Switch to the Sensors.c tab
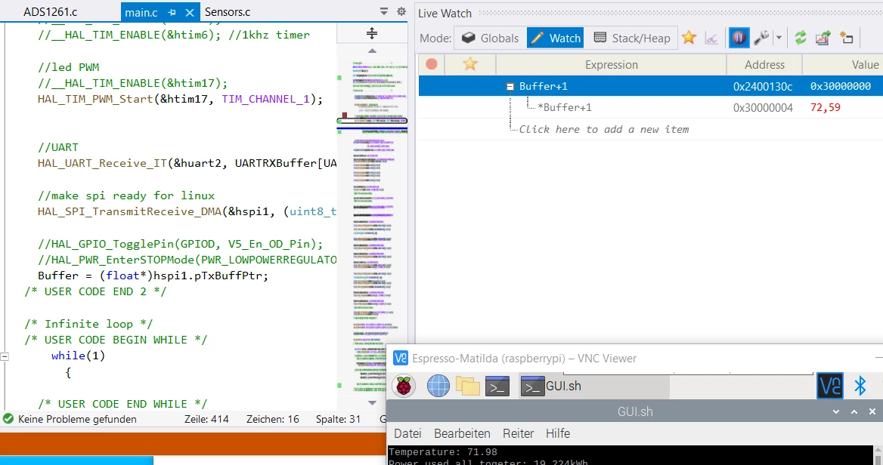This screenshot has width=883, height=465. tap(228, 12)
